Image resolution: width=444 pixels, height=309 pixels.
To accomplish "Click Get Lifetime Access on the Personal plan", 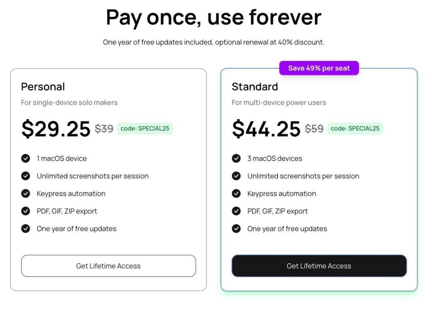I will coord(108,266).
